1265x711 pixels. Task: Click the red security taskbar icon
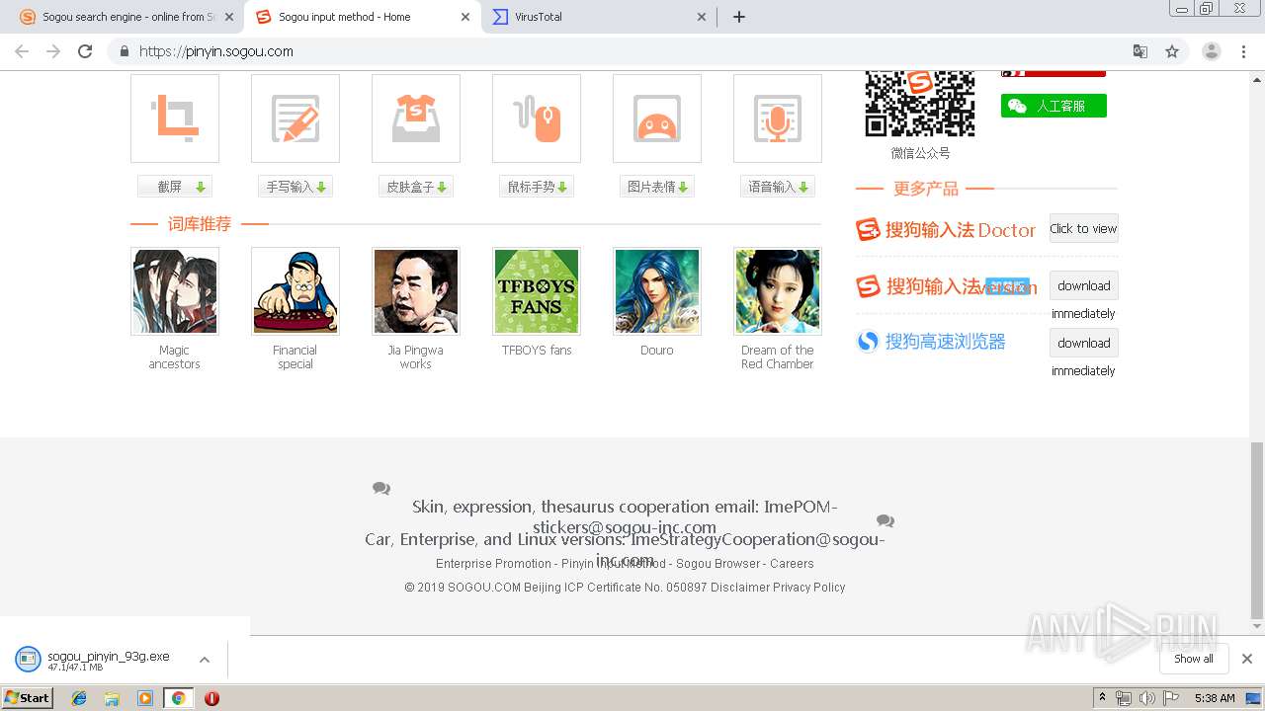tap(211, 698)
